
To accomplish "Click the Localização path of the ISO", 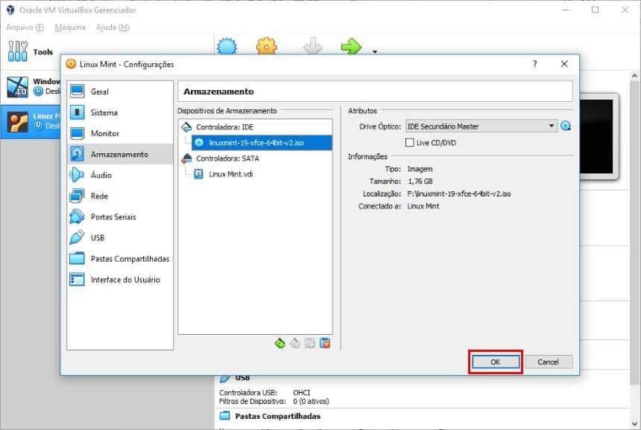I will (x=459, y=193).
